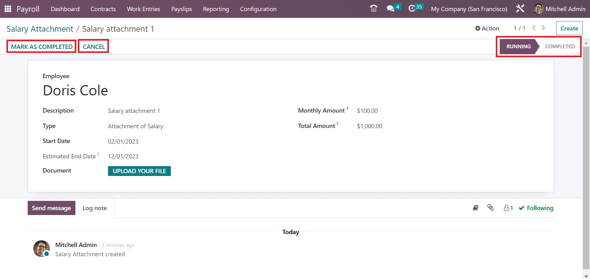Open the apps grid menu icon

tap(8, 9)
